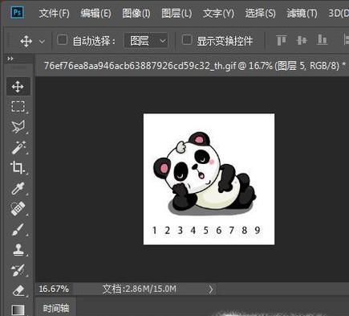Enable the 自动选择 checkbox

62,40
